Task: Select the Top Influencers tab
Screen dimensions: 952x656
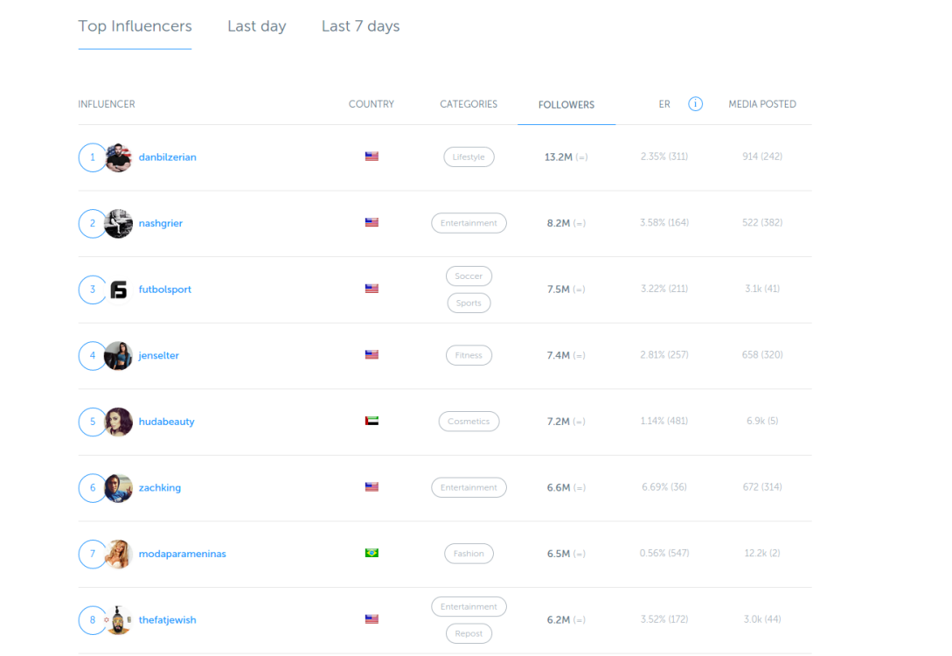Action: (135, 26)
